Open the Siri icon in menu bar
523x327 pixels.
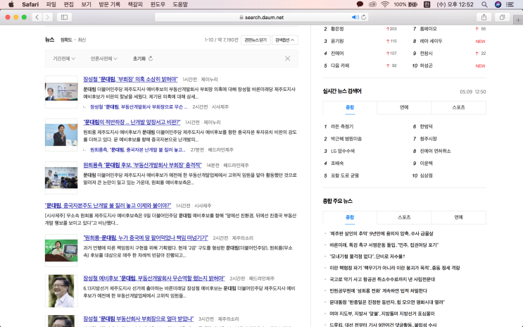coord(498,4)
